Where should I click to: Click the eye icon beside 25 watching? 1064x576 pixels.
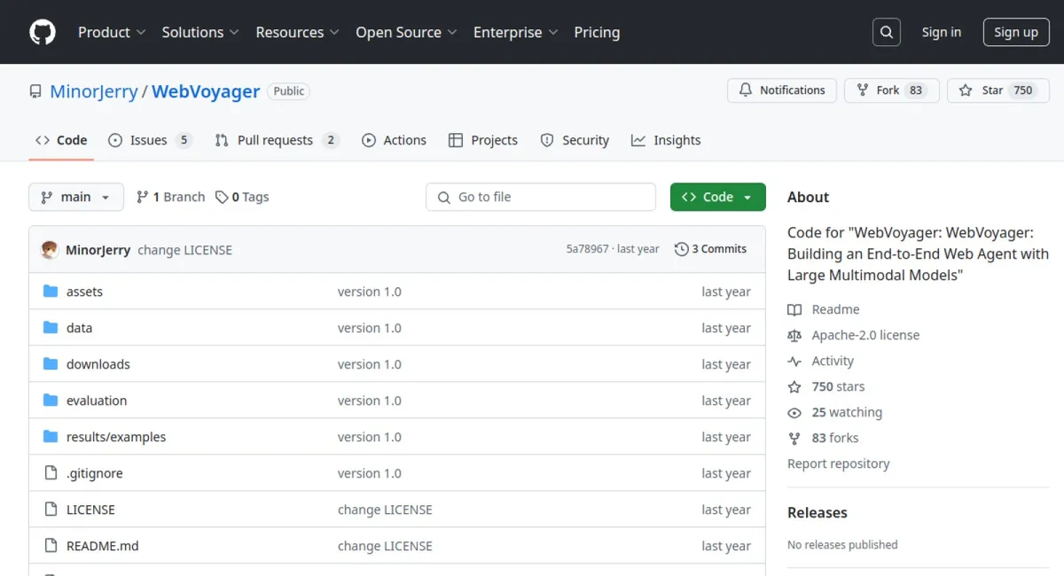coord(794,412)
